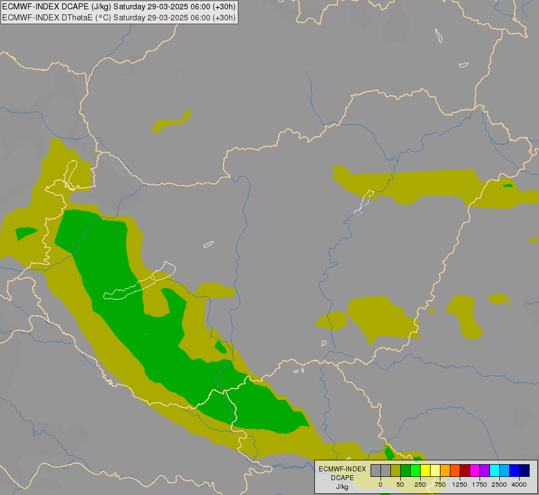The height and width of the screenshot is (495, 539).
Task: Pick the bright lime green legend swatch
Action: [x=415, y=471]
